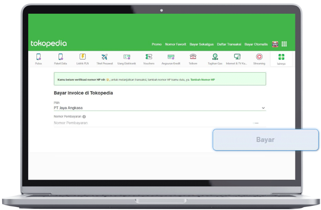Click the Tokopedia logo
Screen dimensions: 321x210
coord(49,44)
